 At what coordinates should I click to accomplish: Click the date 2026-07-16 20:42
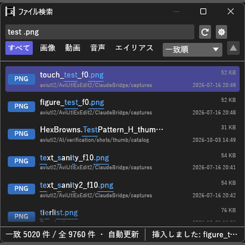(214, 195)
